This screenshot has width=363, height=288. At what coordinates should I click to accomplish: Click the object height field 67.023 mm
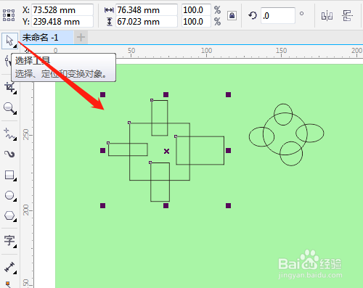pos(147,22)
